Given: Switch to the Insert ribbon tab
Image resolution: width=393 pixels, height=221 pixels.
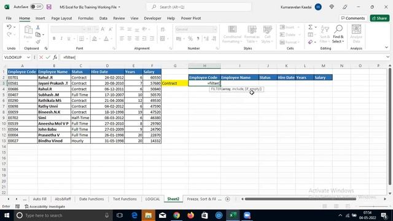Looking at the screenshot, I should point(40,18).
